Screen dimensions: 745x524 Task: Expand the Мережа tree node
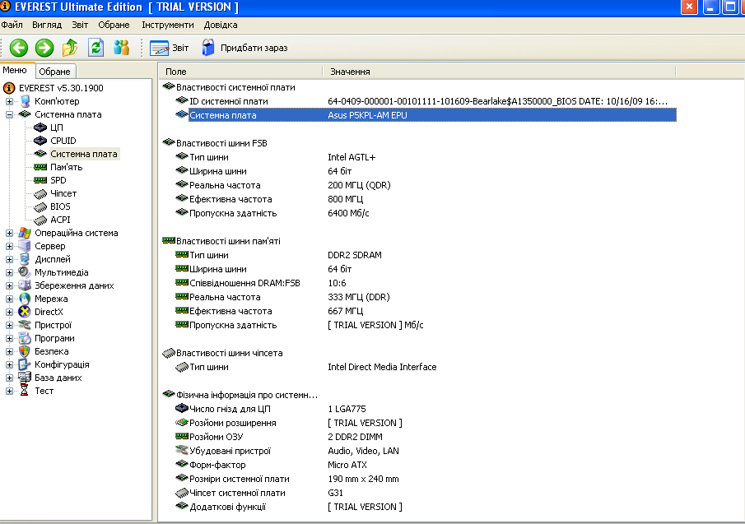[9, 299]
